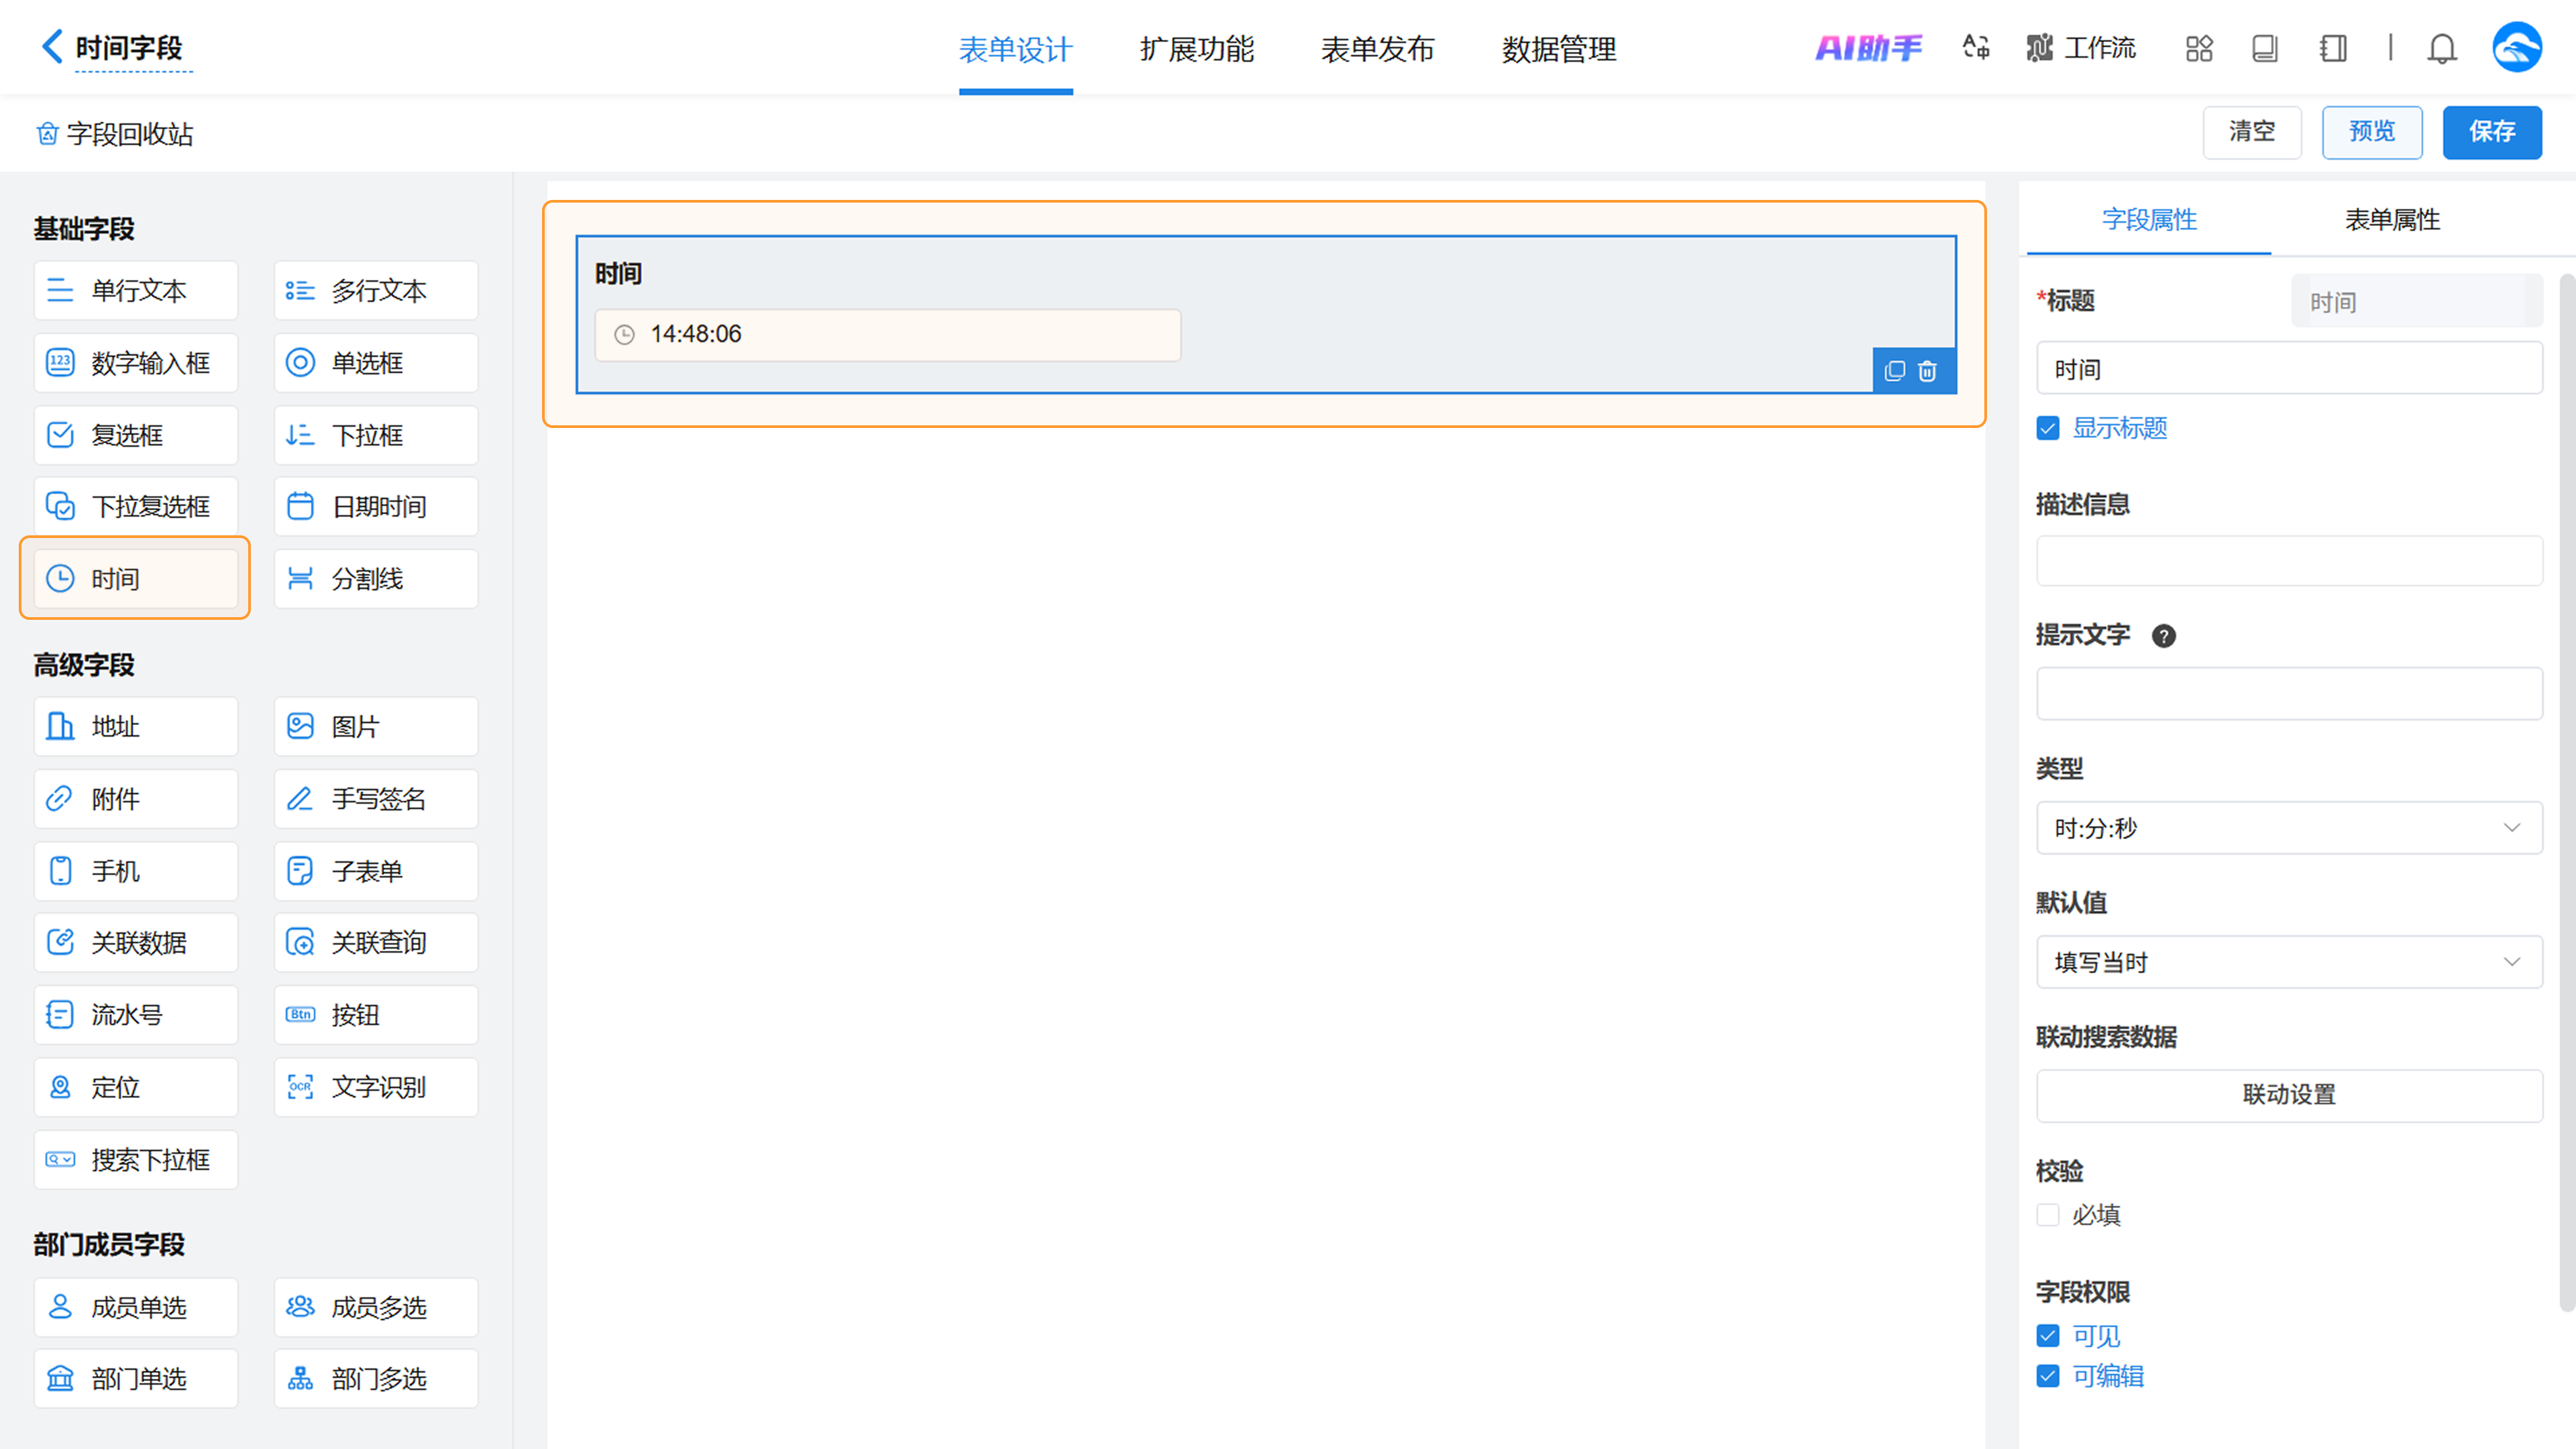The width and height of the screenshot is (2576, 1449).
Task: Open 工作流 workflow
Action: coord(2081,48)
